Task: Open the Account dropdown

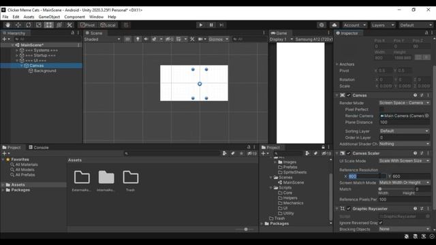Action: 354,25
